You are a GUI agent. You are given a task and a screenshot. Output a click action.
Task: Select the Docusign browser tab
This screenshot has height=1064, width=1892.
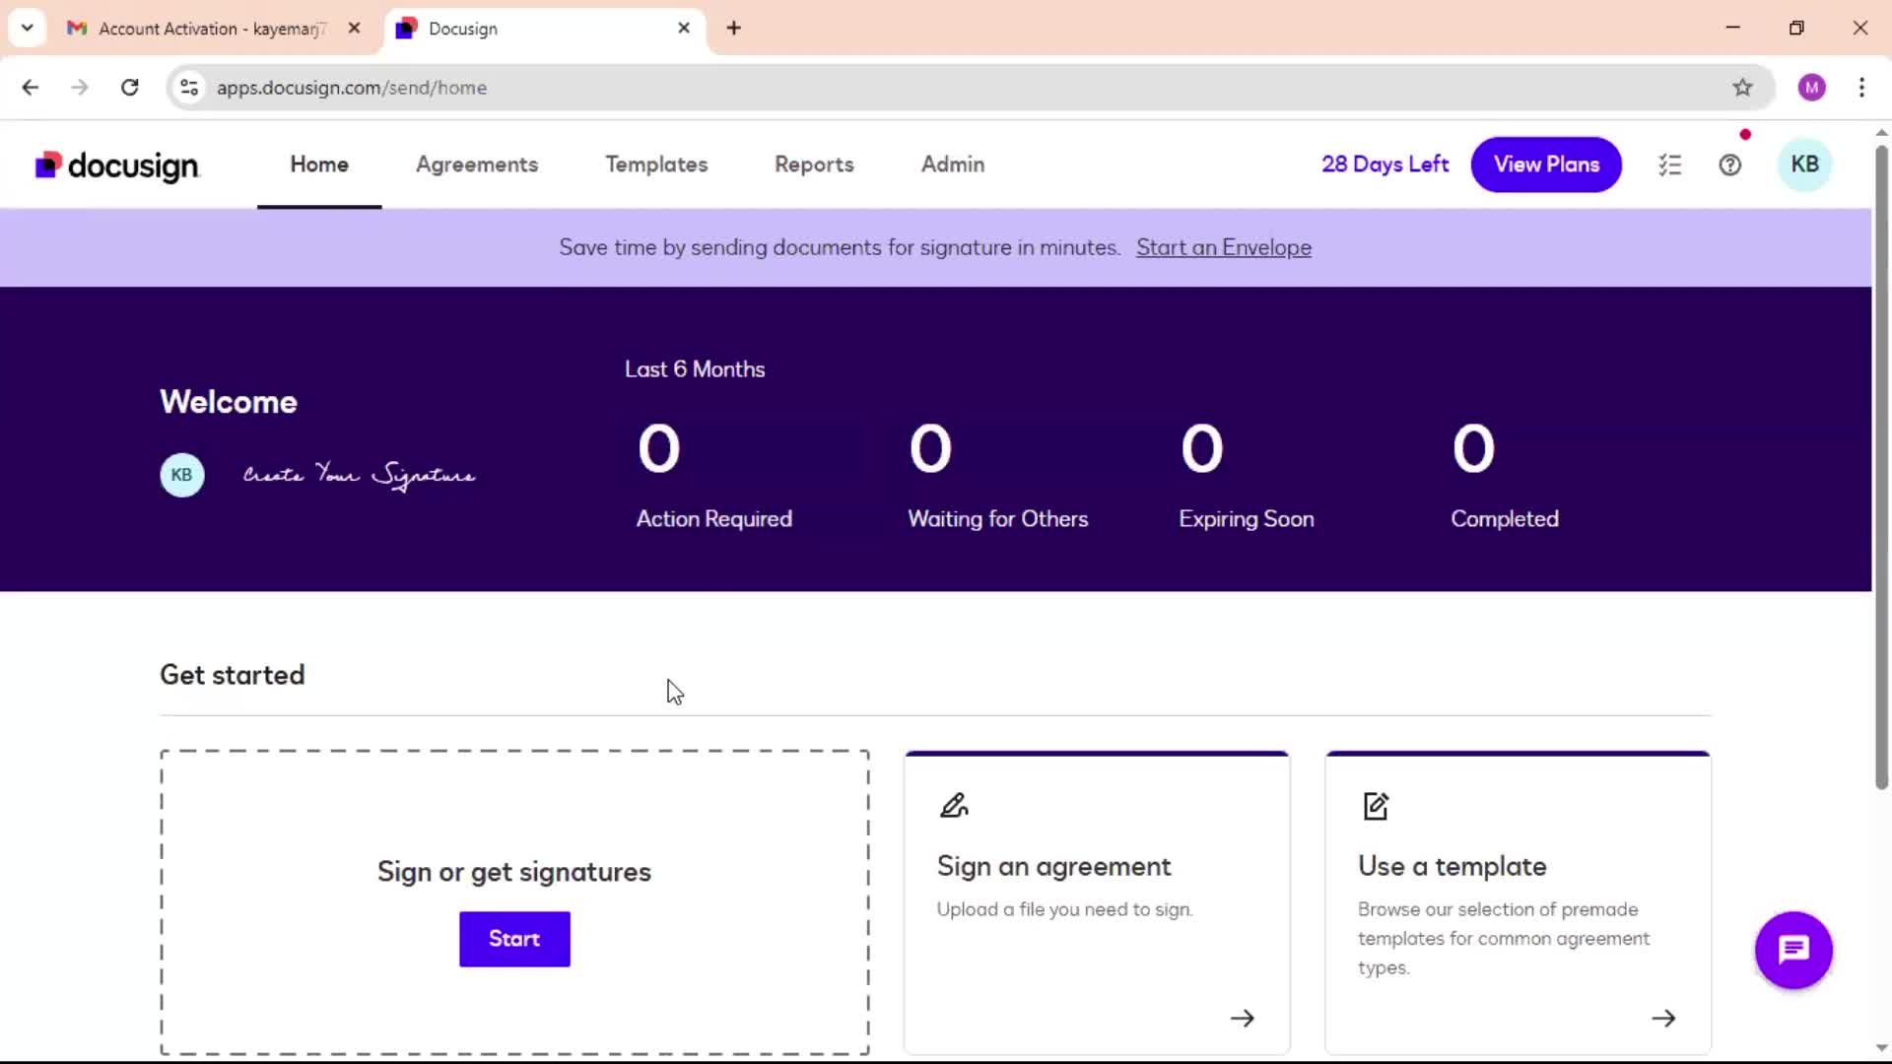tap(543, 29)
